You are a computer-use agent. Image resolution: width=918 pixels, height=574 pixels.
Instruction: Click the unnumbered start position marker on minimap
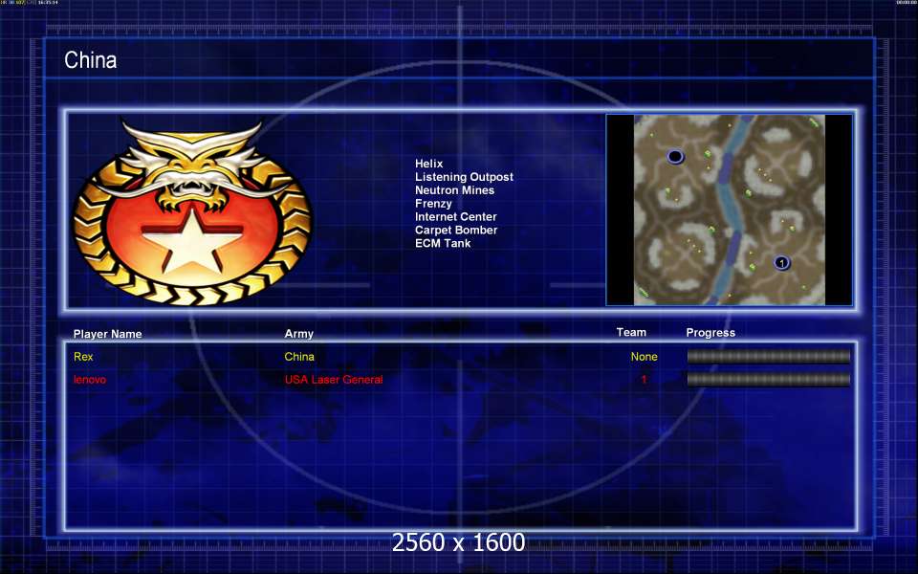click(x=675, y=156)
